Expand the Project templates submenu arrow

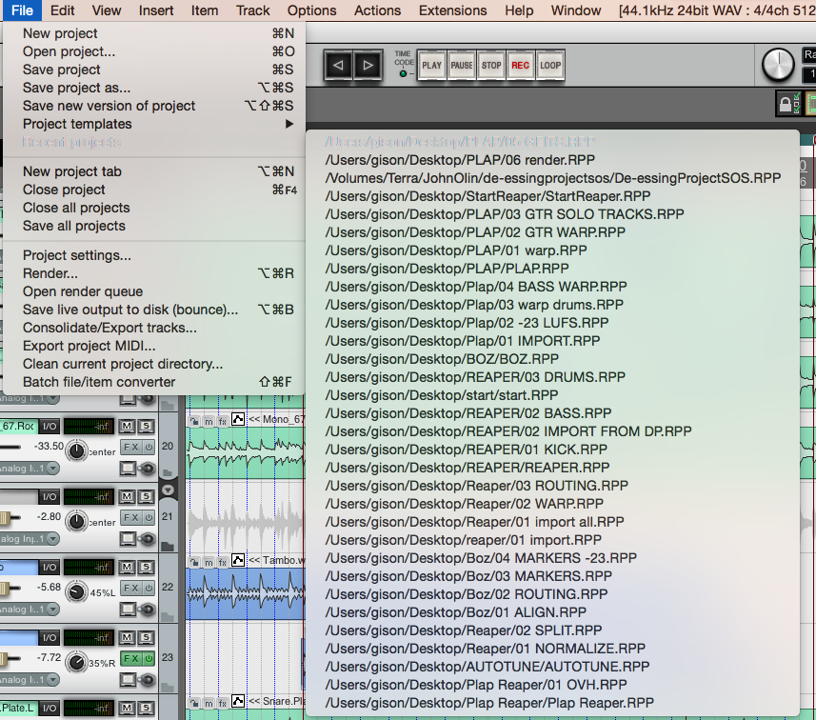[x=289, y=124]
